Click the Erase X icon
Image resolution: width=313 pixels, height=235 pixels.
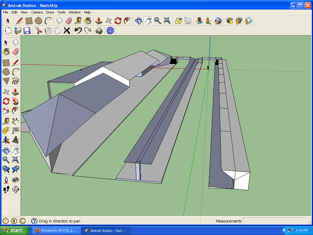pos(67,31)
